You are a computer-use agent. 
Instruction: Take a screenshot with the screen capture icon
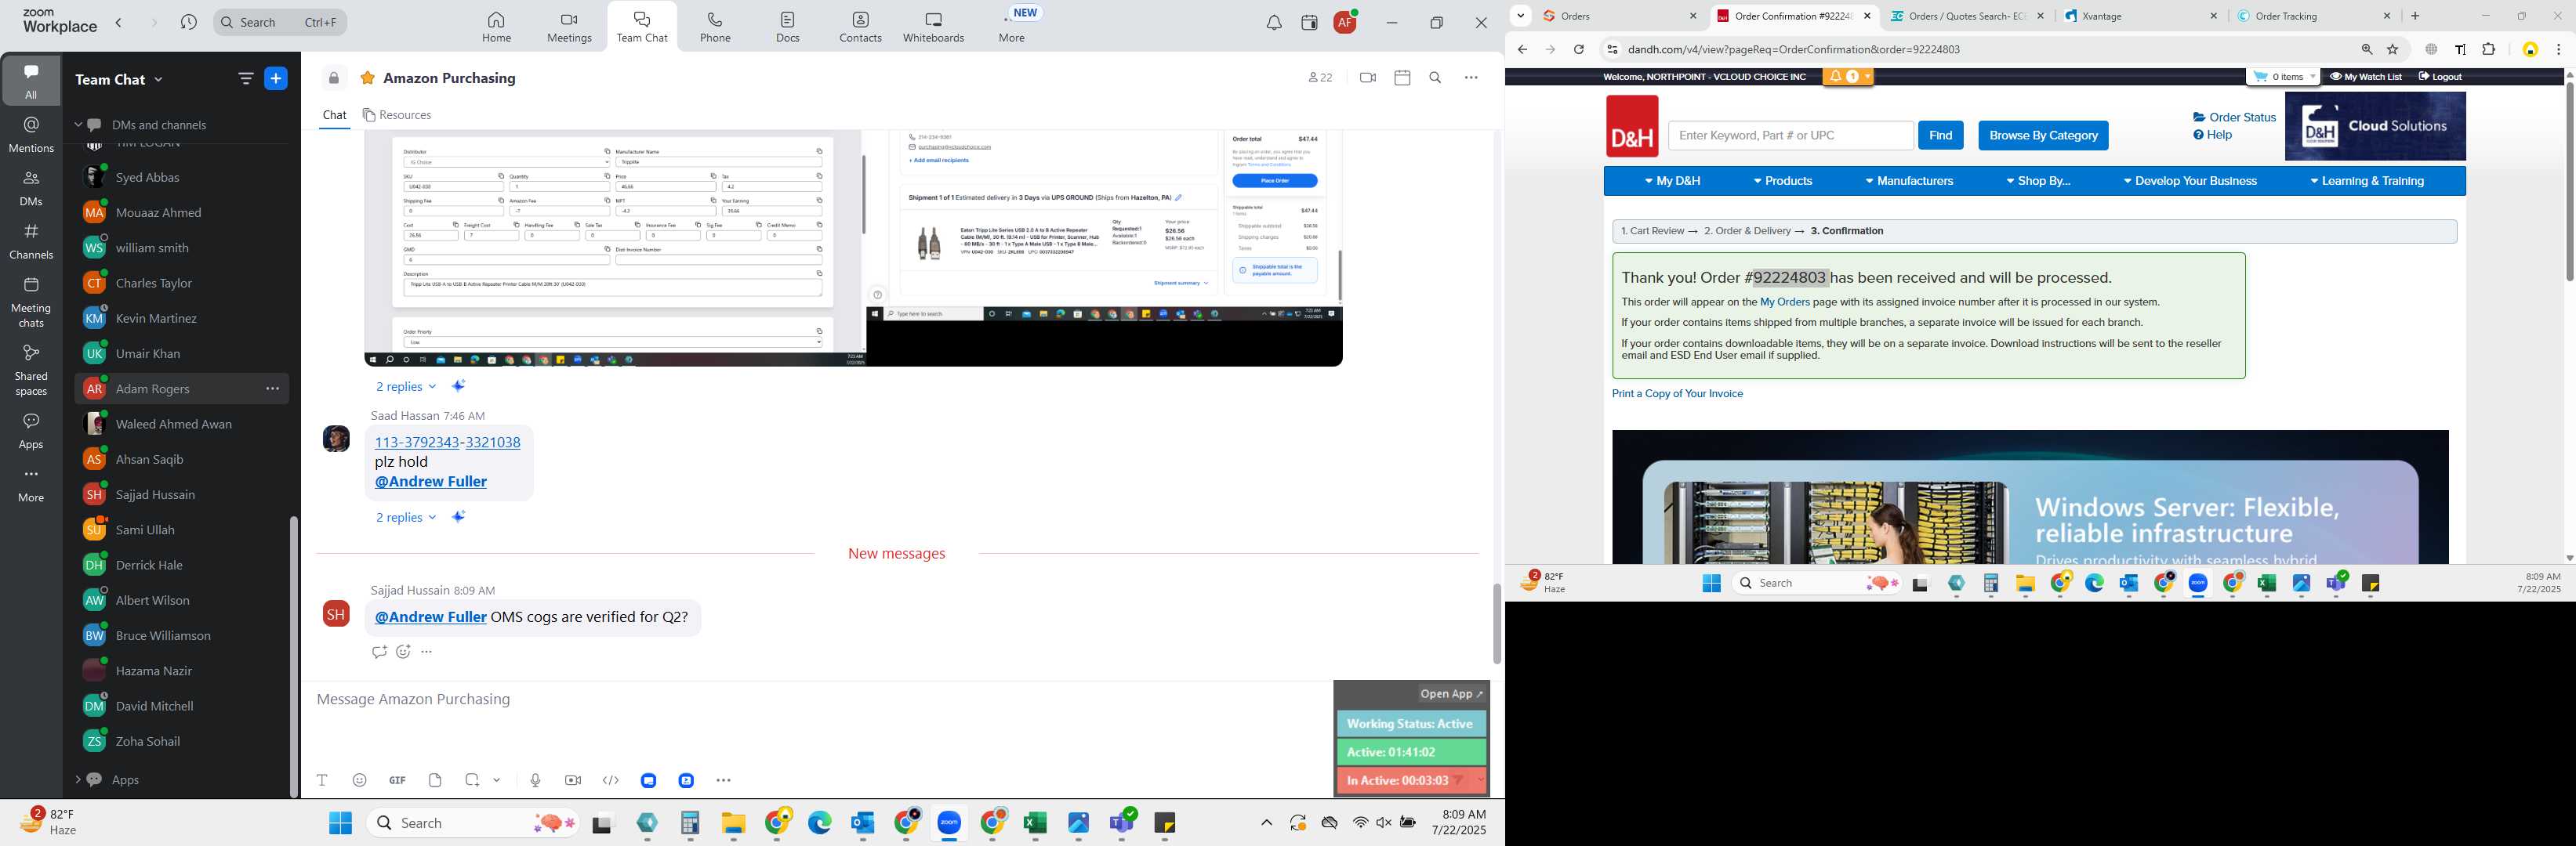[472, 780]
